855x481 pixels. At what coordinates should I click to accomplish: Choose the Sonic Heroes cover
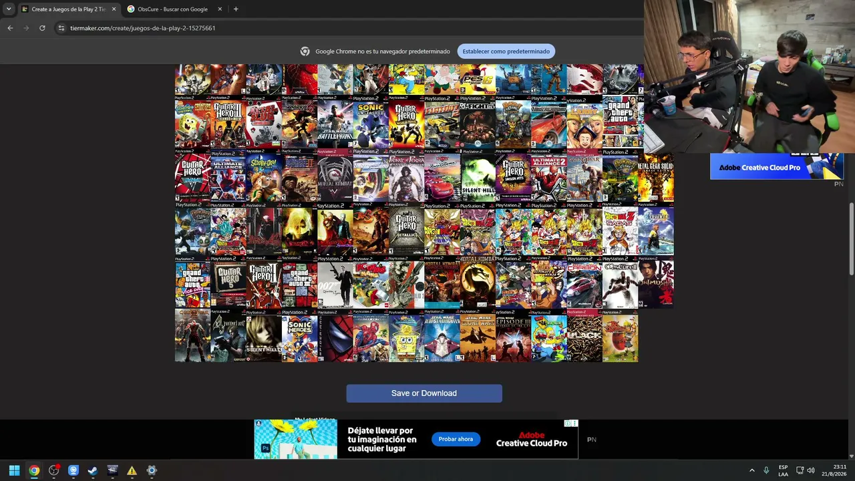coord(300,337)
